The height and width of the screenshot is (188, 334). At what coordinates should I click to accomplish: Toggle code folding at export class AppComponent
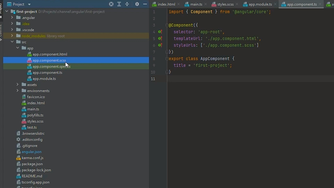167,59
